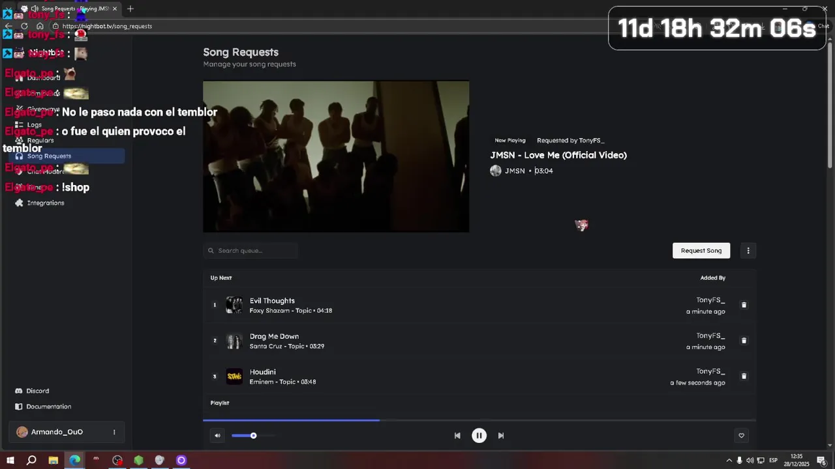This screenshot has height=469, width=835.
Task: Open Song Requests in the sidebar
Action: click(x=68, y=156)
